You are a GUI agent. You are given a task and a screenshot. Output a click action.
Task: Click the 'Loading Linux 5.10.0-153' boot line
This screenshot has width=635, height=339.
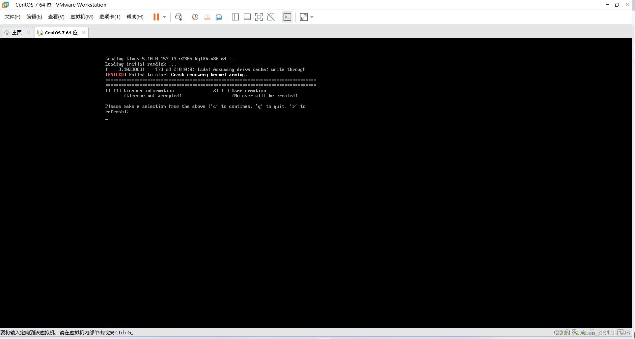point(171,59)
